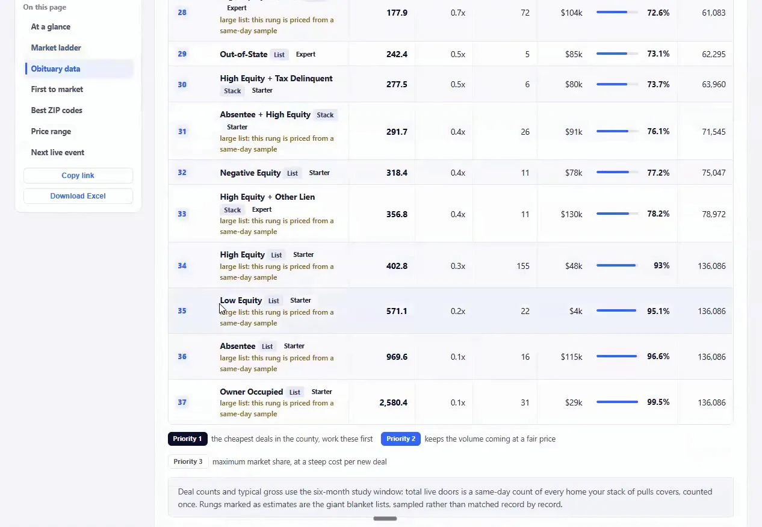Screen dimensions: 762x527
Task: Click Download Excel button
Action: 78,196
